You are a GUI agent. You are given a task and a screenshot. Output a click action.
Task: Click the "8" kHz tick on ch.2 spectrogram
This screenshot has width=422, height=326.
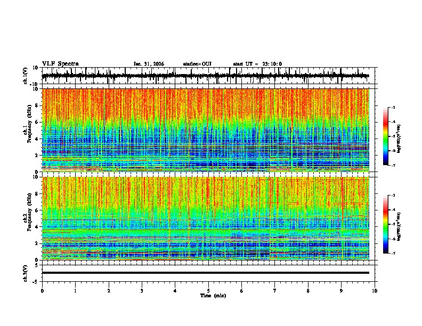(x=37, y=194)
